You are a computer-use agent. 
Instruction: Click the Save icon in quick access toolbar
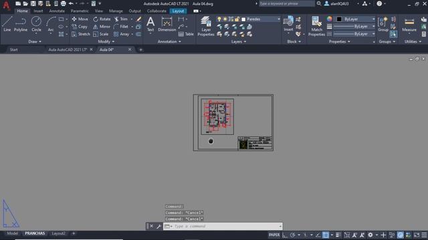pos(33,3)
